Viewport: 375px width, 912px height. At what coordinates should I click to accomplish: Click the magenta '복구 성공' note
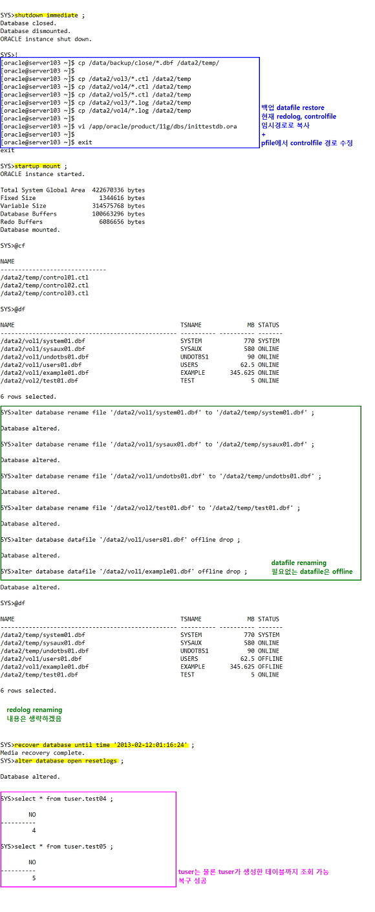click(193, 881)
